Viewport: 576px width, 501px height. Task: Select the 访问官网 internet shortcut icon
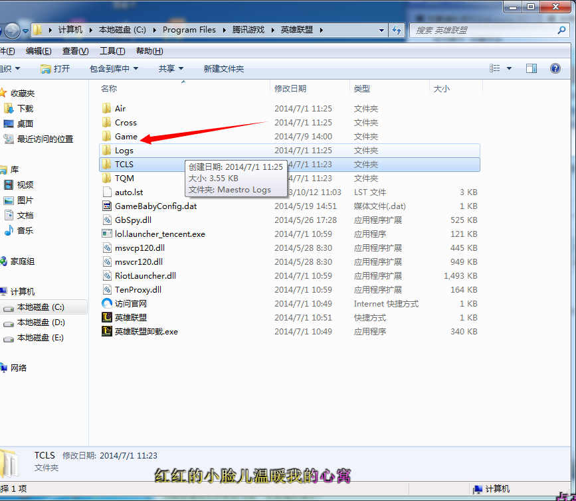click(107, 303)
